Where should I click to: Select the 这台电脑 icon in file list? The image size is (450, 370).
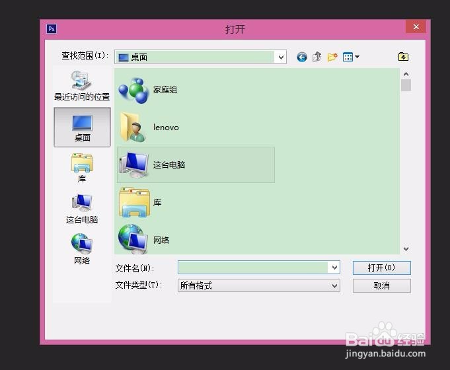pyautogui.click(x=134, y=165)
